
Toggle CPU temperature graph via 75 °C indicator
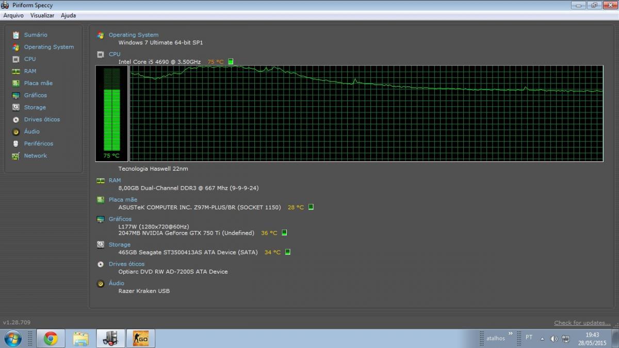point(231,62)
